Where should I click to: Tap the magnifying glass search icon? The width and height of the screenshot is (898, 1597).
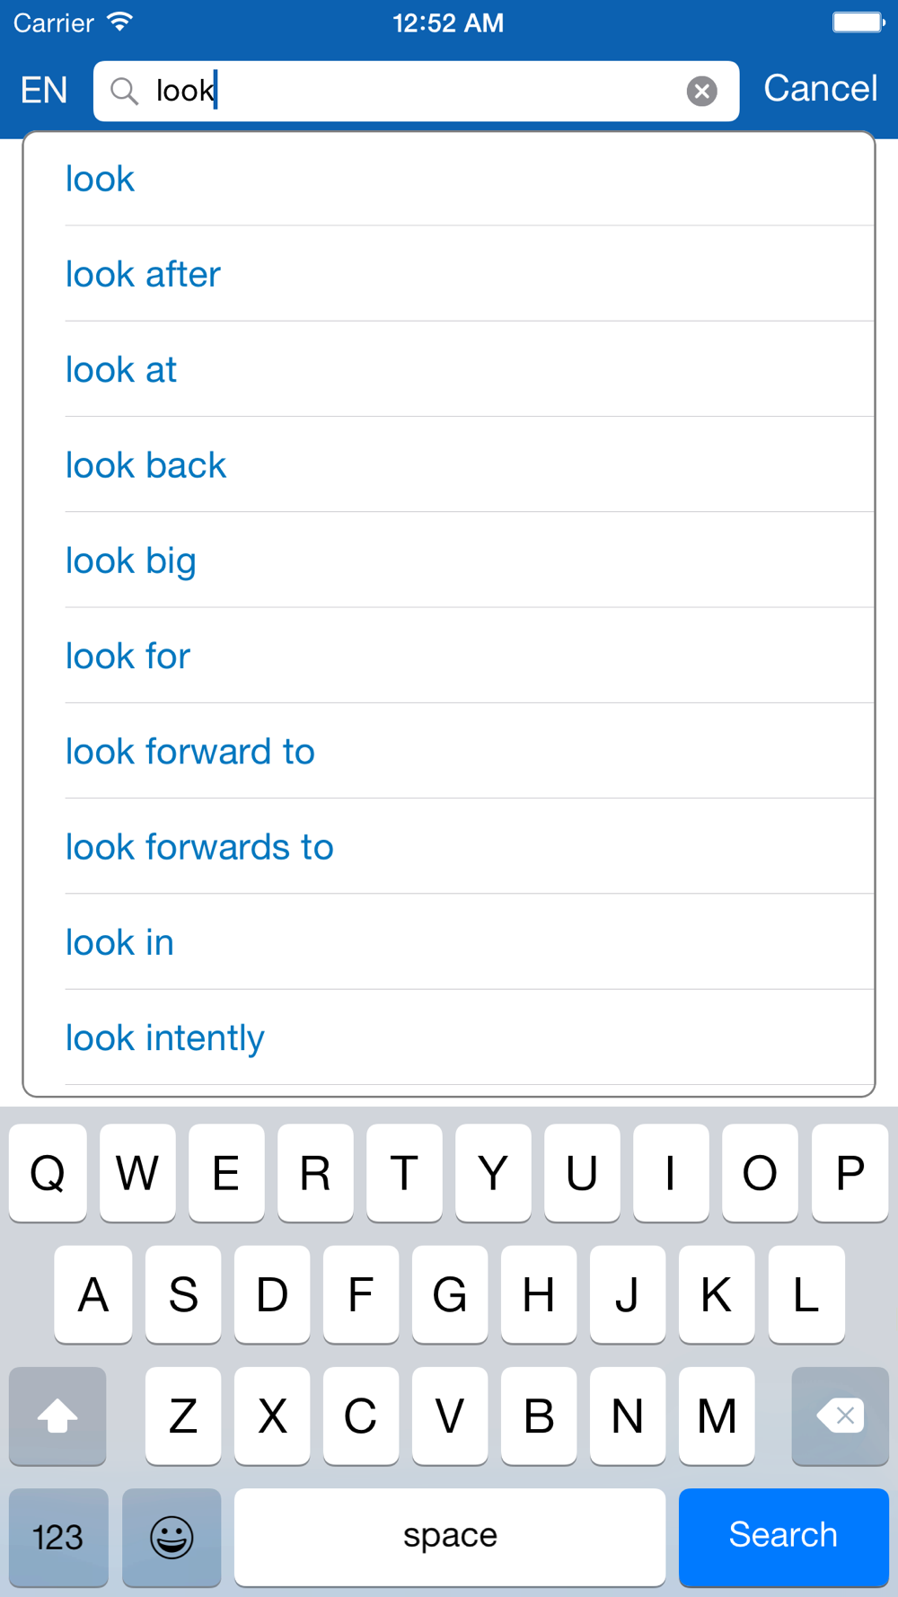(x=124, y=91)
